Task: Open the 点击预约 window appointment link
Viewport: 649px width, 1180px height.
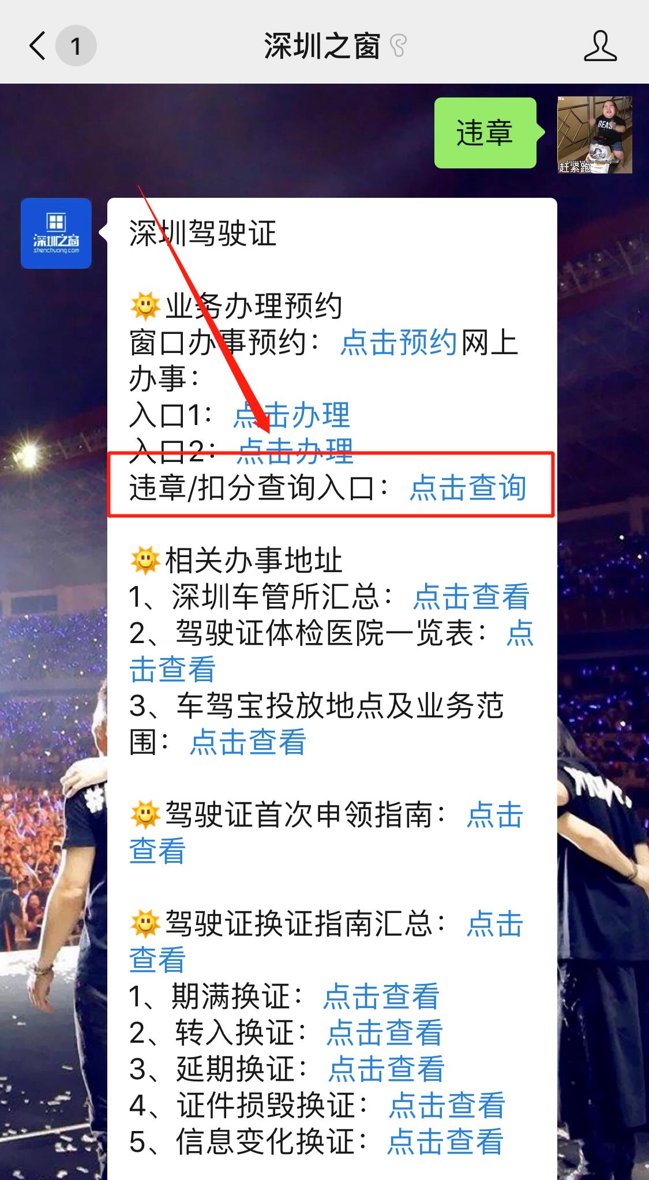Action: pos(399,343)
